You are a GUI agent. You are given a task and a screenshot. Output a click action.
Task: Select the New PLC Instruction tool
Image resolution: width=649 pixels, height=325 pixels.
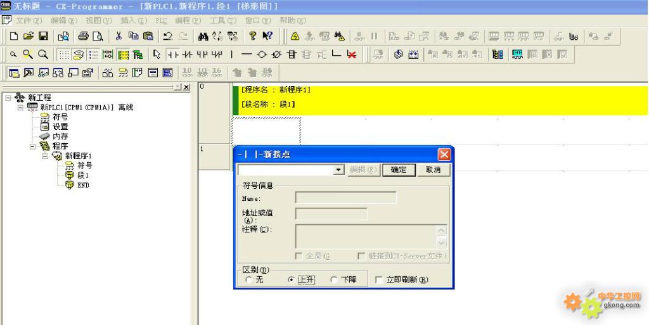tap(292, 54)
